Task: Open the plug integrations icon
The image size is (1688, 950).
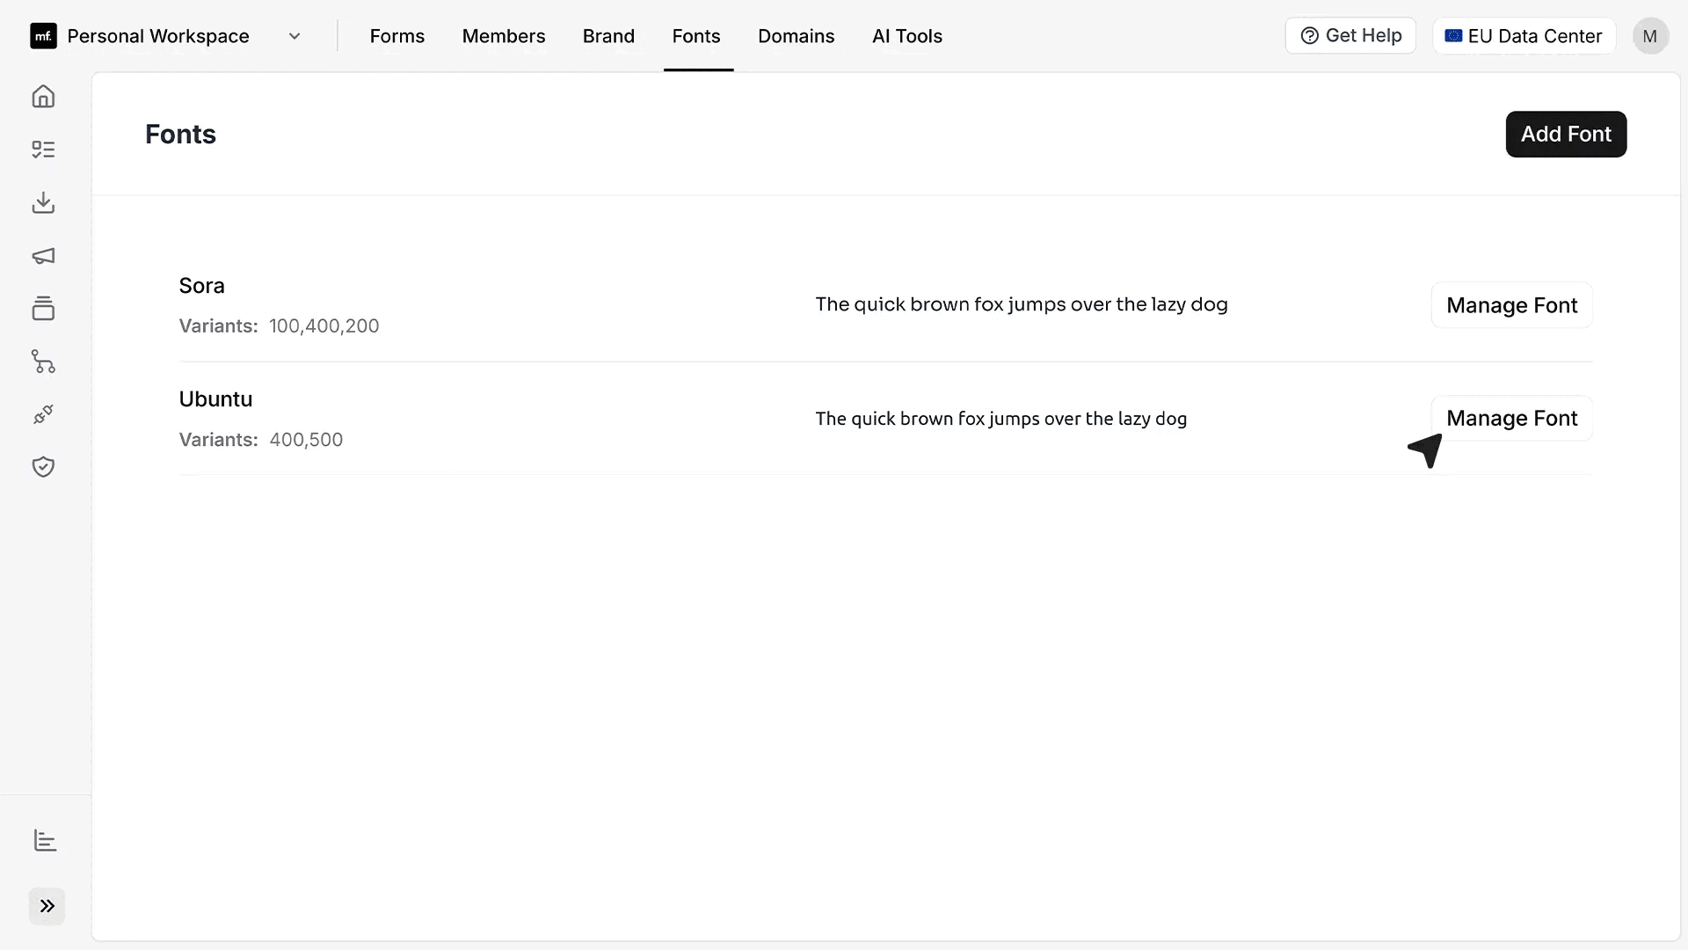Action: 43,414
